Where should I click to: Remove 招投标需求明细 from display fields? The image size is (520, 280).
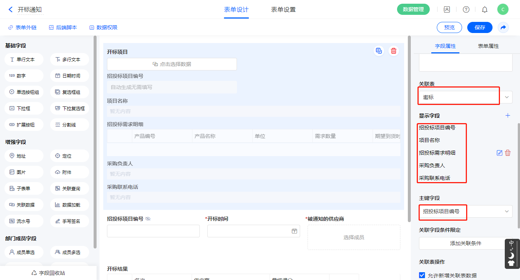(508, 153)
